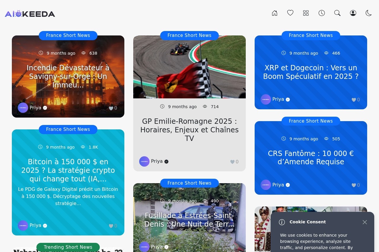Toggle dark mode with the moon icon

click(x=369, y=13)
